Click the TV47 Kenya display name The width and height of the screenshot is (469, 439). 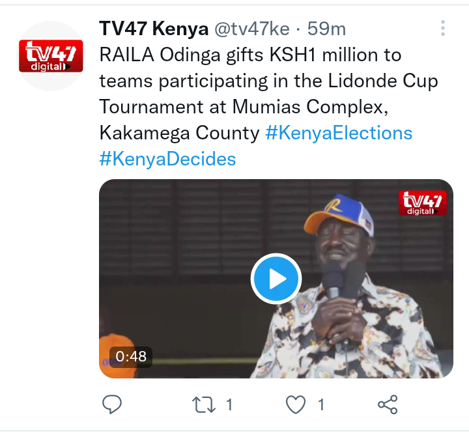154,29
